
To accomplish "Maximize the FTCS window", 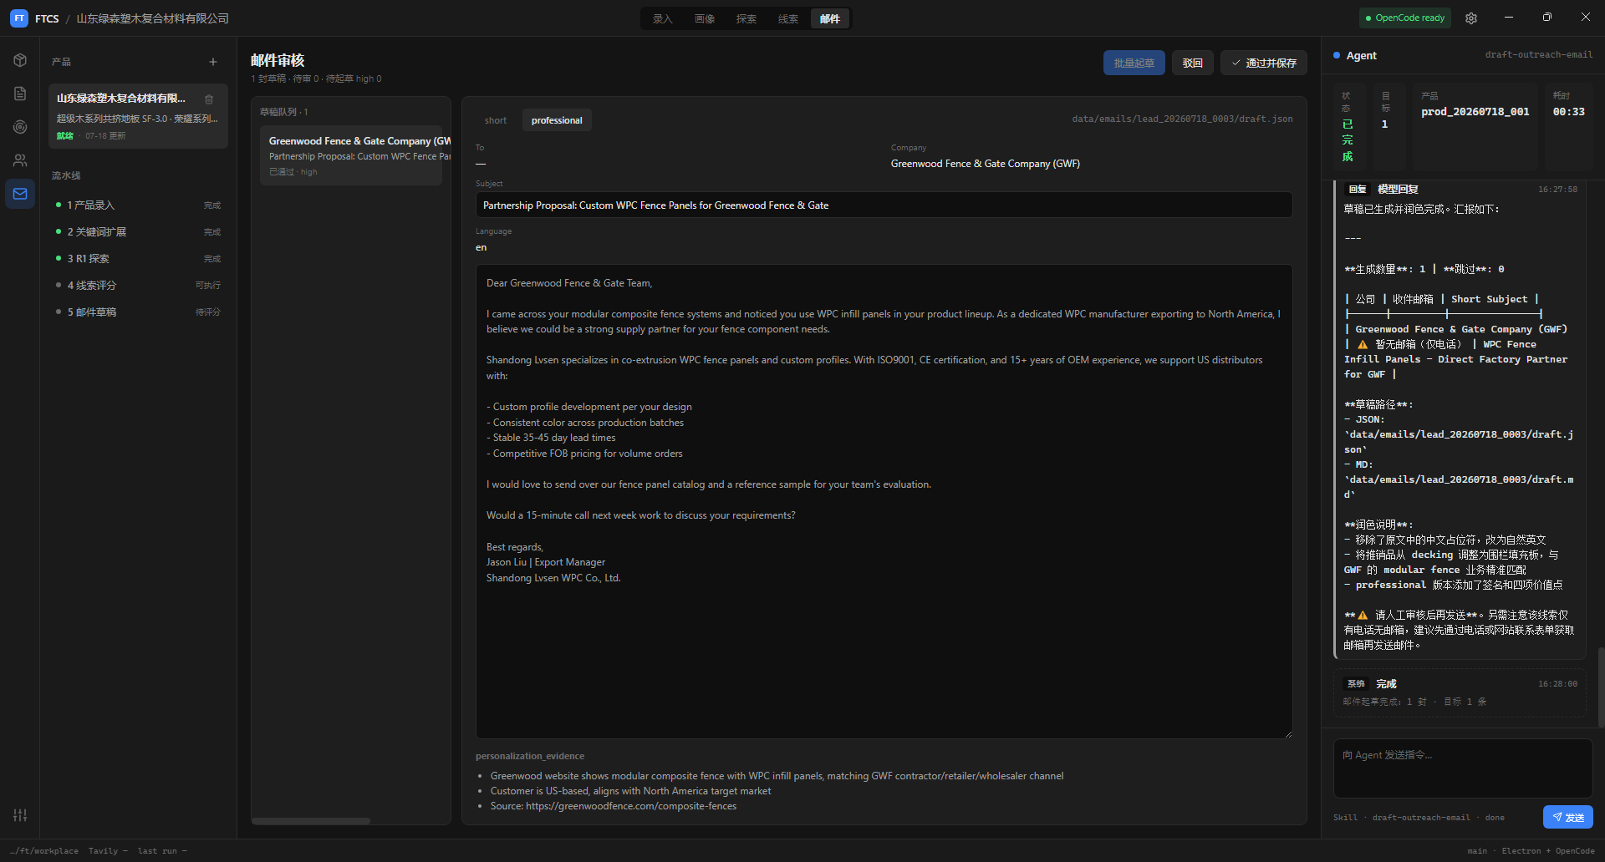I will pos(1547,18).
